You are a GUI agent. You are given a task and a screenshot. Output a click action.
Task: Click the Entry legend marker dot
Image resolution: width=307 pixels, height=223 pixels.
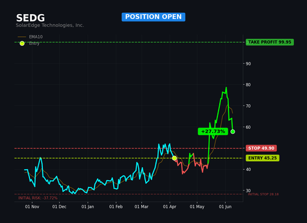point(22,43)
